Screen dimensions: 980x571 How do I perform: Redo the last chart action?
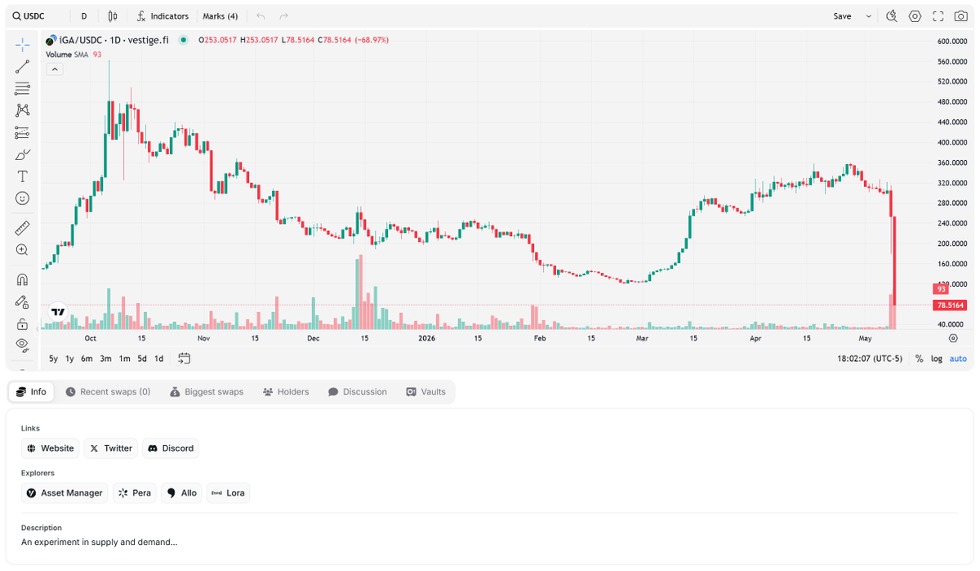[x=283, y=16]
